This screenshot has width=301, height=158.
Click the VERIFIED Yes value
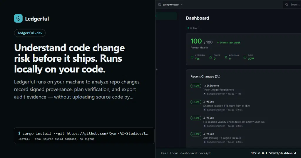coord(197,59)
